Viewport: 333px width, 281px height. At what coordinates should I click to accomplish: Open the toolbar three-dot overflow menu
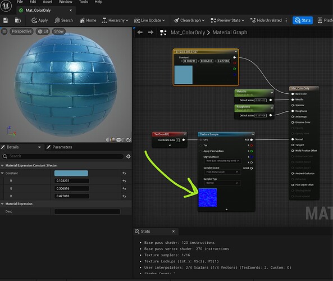pos(286,20)
